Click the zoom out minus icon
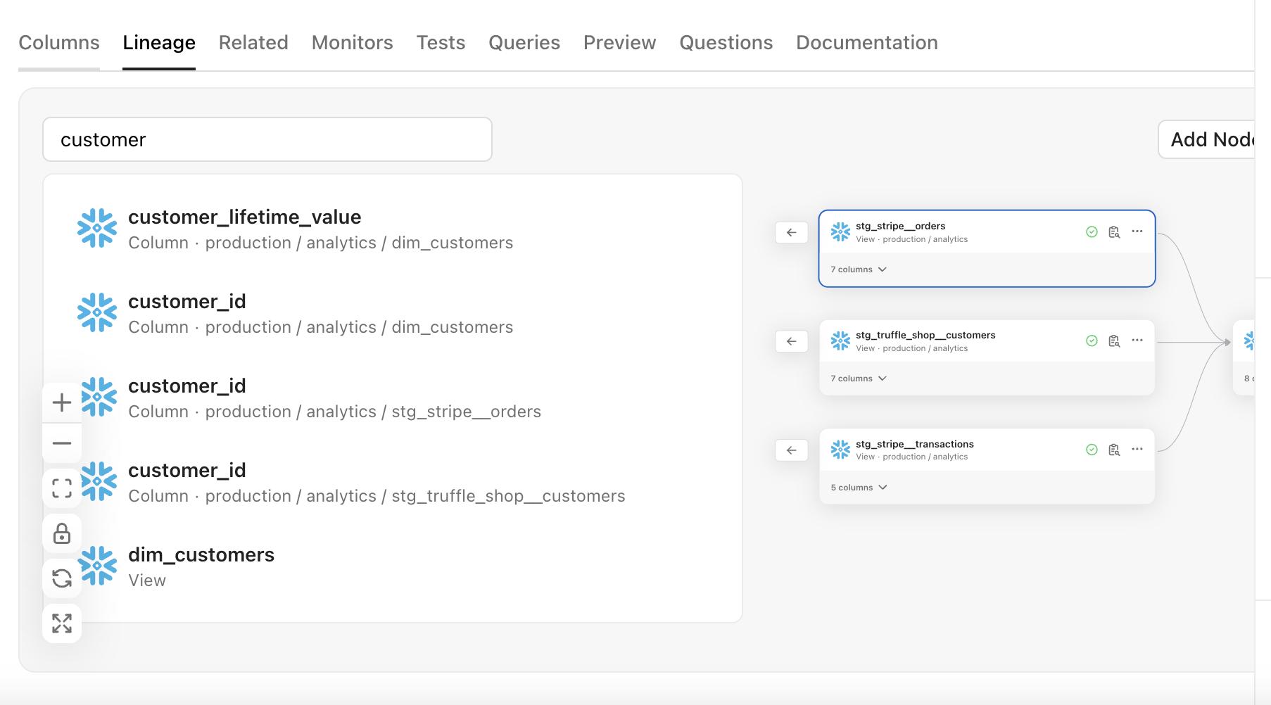1271x705 pixels. (62, 443)
